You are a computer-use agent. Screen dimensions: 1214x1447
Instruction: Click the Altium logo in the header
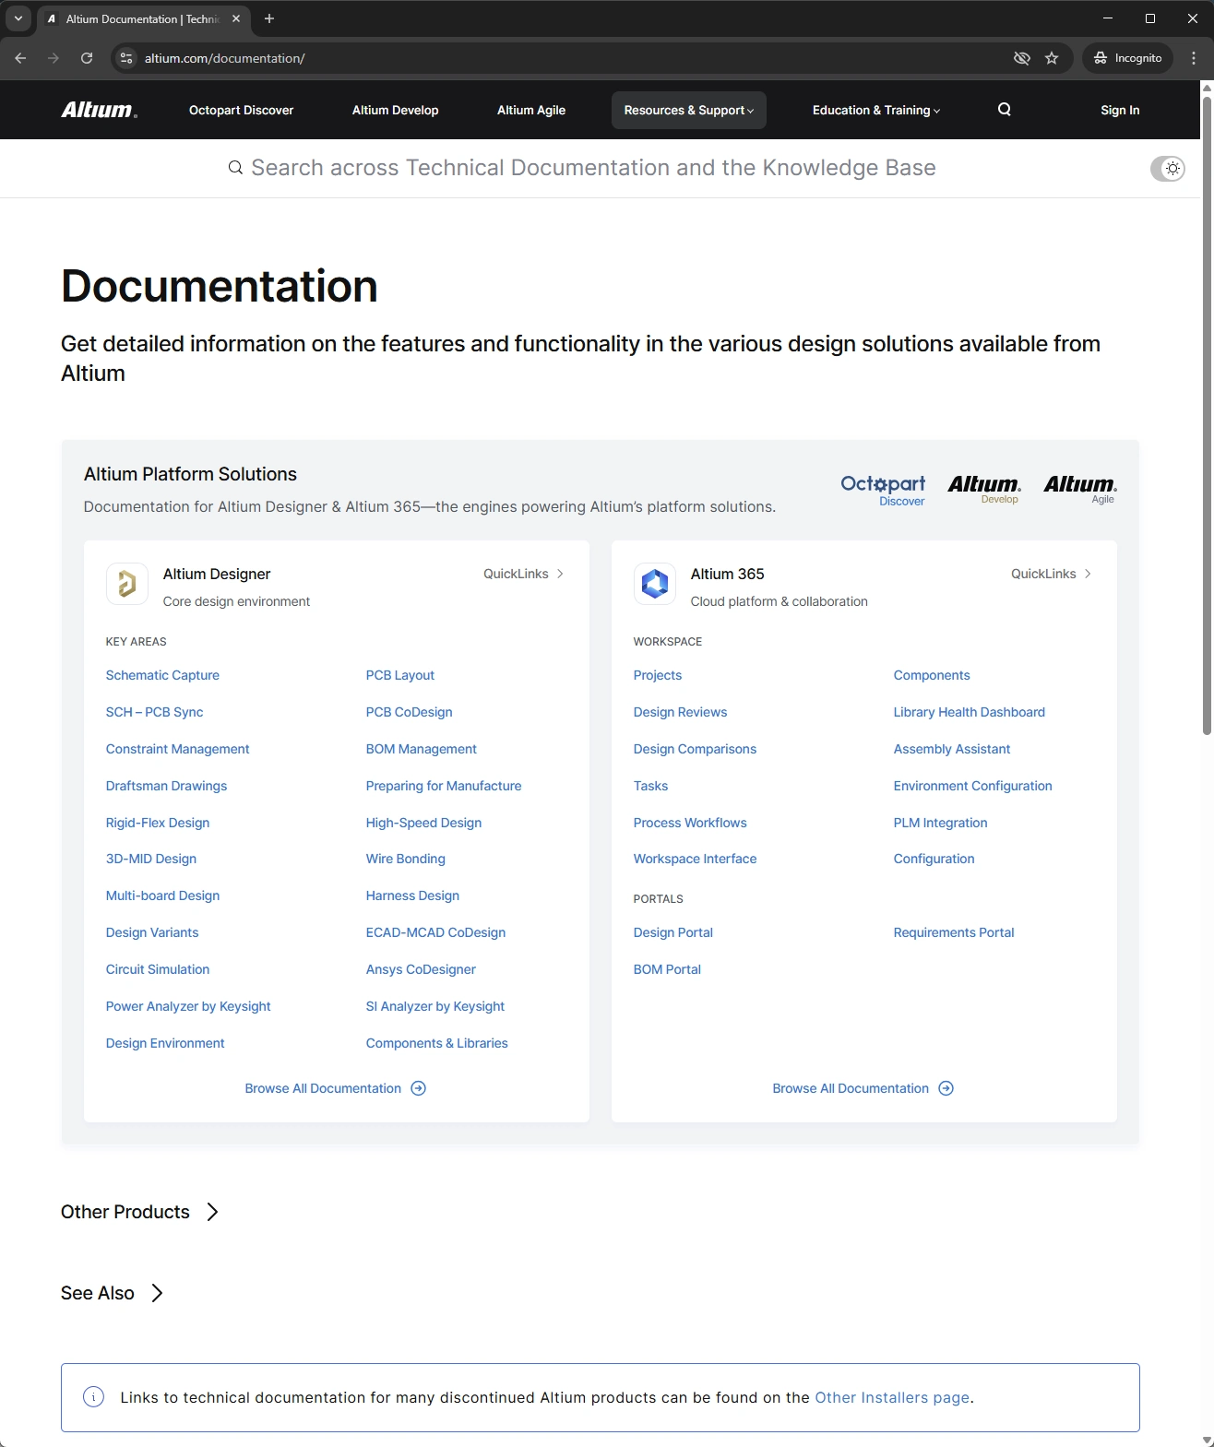pos(100,110)
